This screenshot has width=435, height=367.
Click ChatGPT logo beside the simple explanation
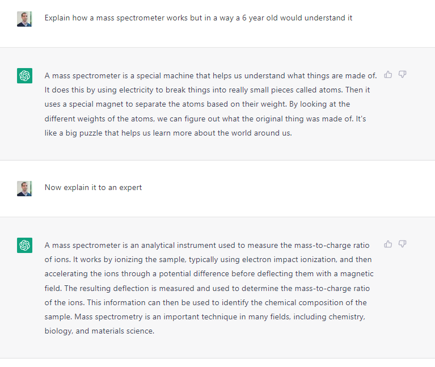coord(24,75)
